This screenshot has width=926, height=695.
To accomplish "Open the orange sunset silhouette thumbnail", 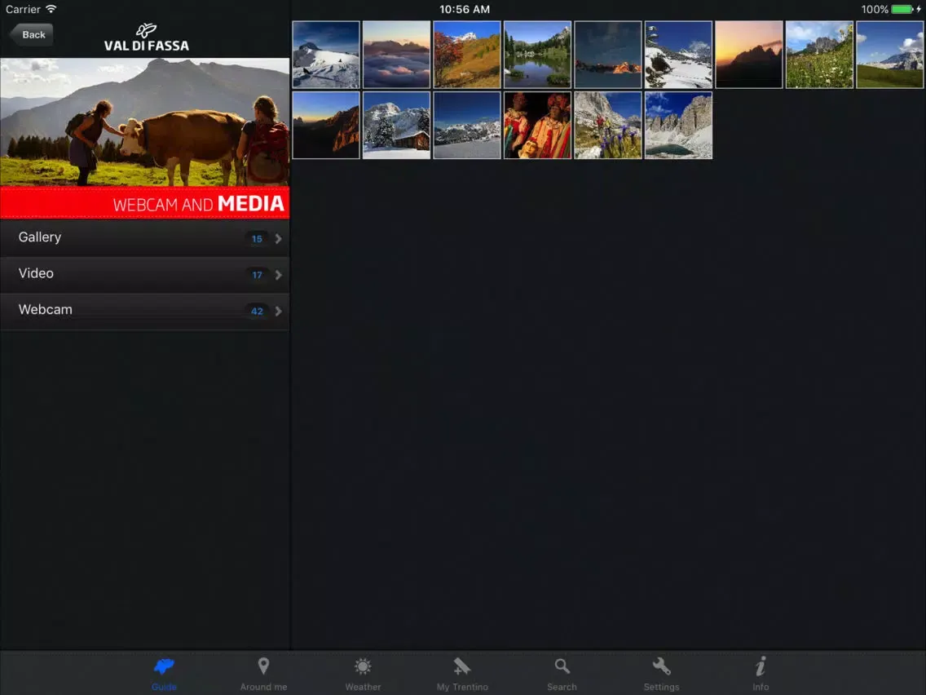I will [749, 55].
